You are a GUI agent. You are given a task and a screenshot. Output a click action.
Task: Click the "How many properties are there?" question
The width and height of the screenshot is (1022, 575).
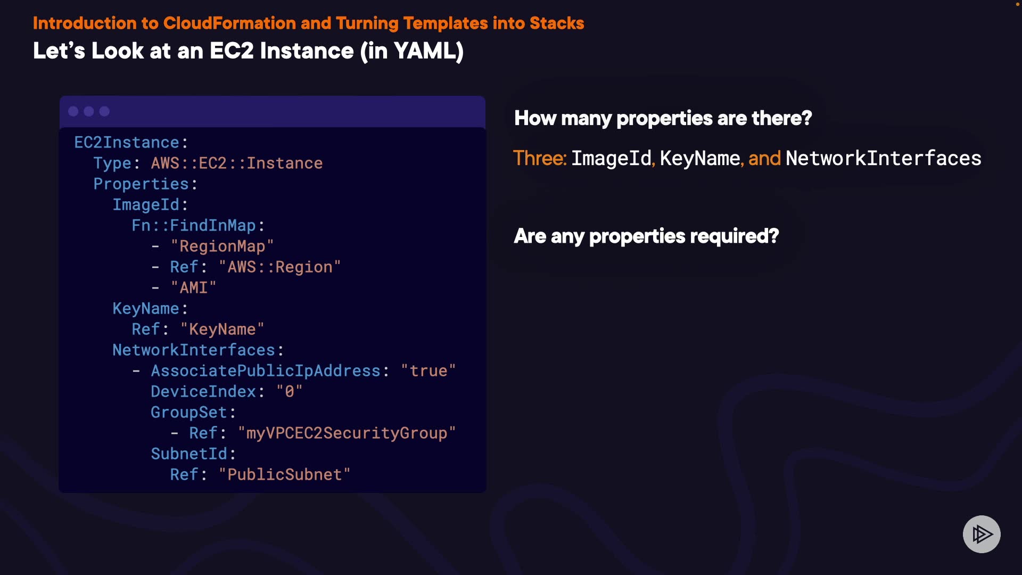click(x=663, y=118)
